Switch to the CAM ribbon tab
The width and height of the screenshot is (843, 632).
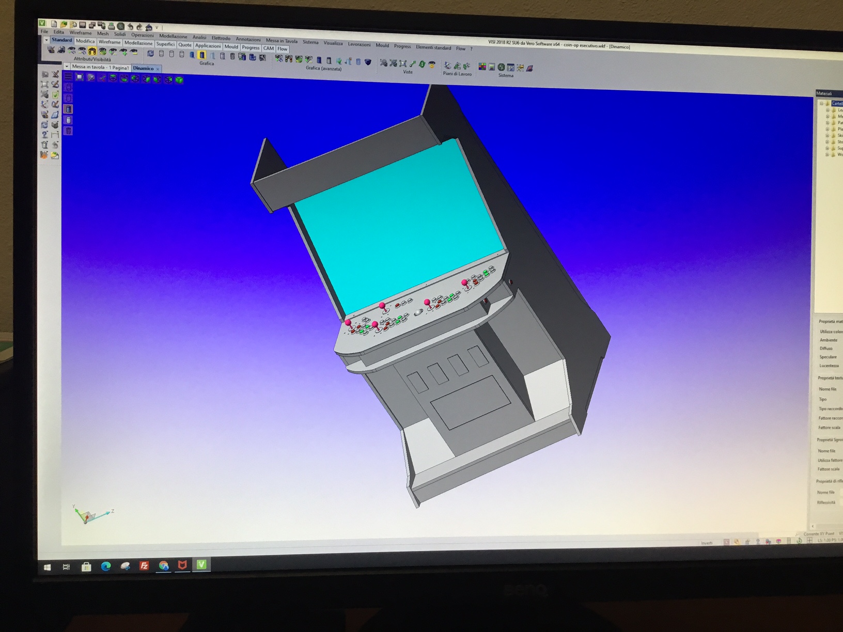point(269,48)
